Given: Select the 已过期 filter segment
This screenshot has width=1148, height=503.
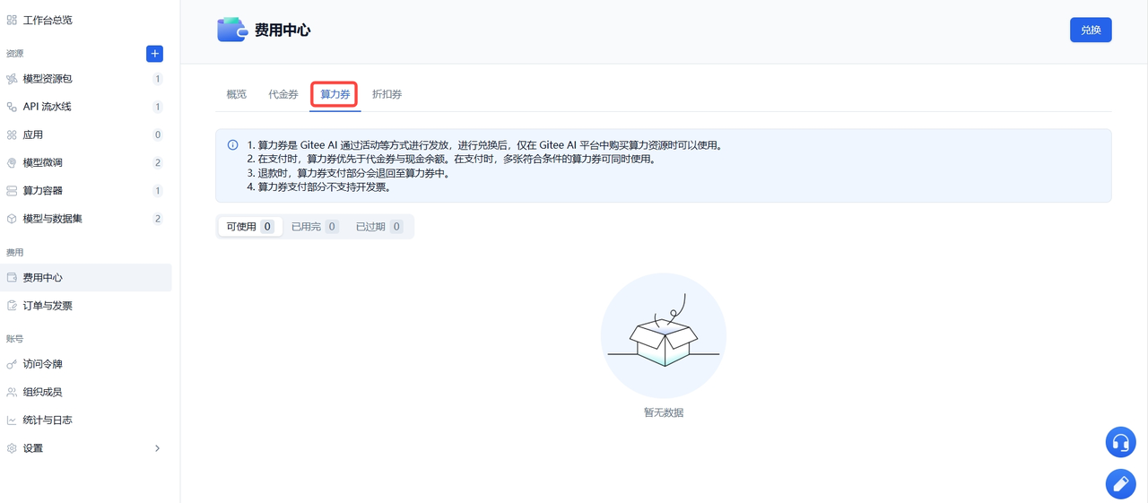Looking at the screenshot, I should pos(379,227).
